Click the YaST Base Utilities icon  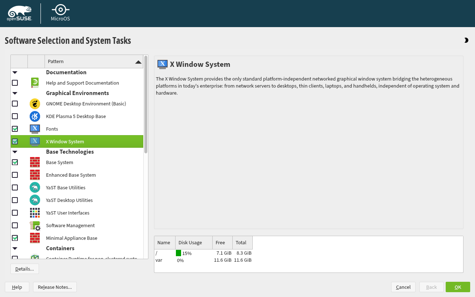(35, 187)
